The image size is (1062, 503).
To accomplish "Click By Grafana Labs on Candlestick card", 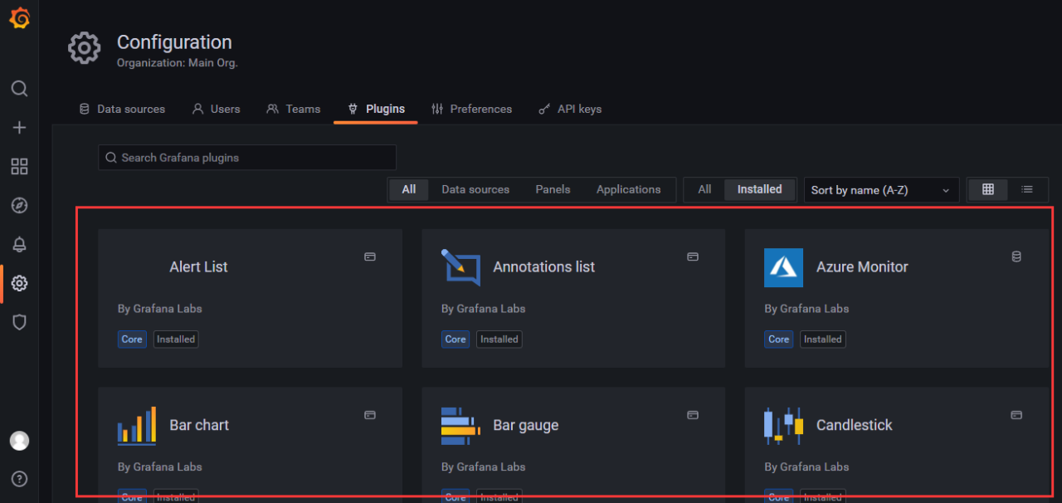I will 806,466.
